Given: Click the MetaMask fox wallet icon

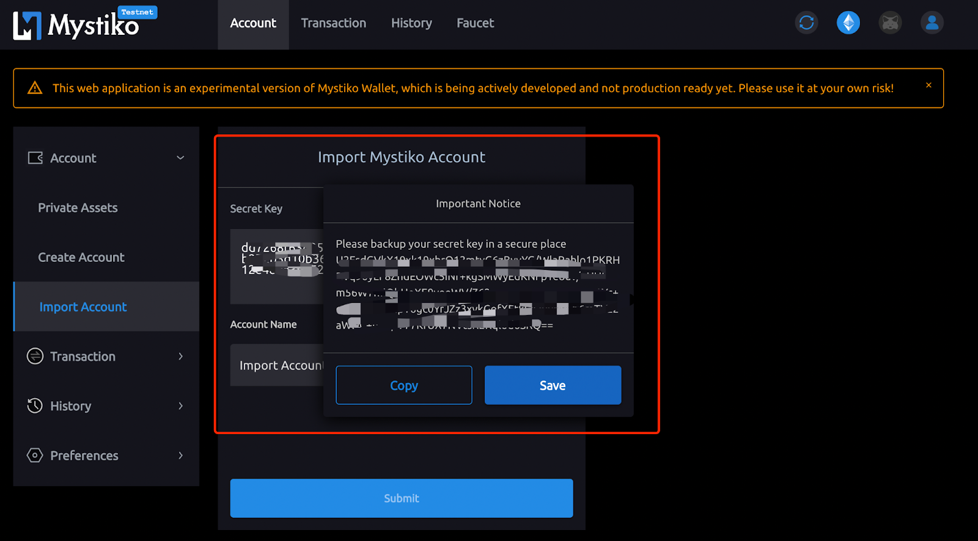Looking at the screenshot, I should [x=890, y=23].
